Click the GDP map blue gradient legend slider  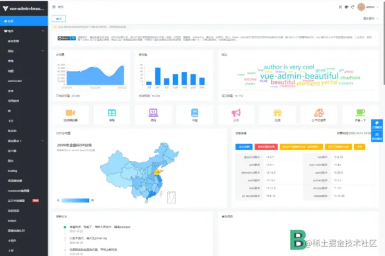[75, 200]
